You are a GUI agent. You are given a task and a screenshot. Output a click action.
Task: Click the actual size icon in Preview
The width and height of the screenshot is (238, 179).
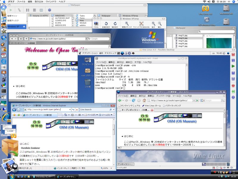coord(127,24)
